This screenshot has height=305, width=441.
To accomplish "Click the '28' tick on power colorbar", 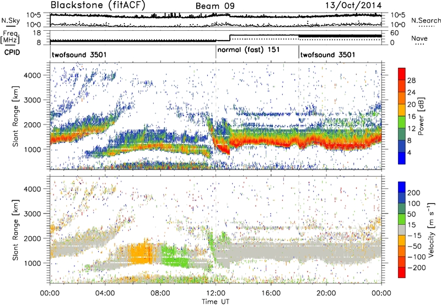I will point(411,80).
